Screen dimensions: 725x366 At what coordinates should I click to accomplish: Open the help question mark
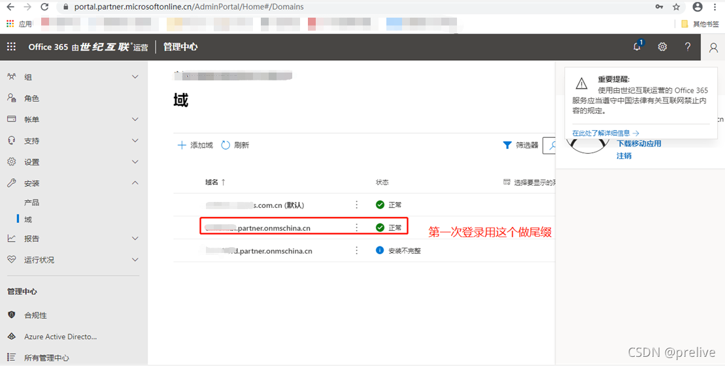(688, 46)
